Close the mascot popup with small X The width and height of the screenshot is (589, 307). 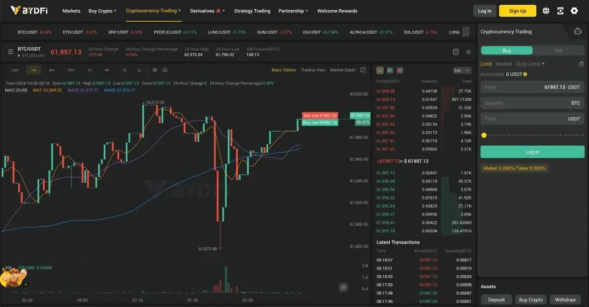point(26,284)
